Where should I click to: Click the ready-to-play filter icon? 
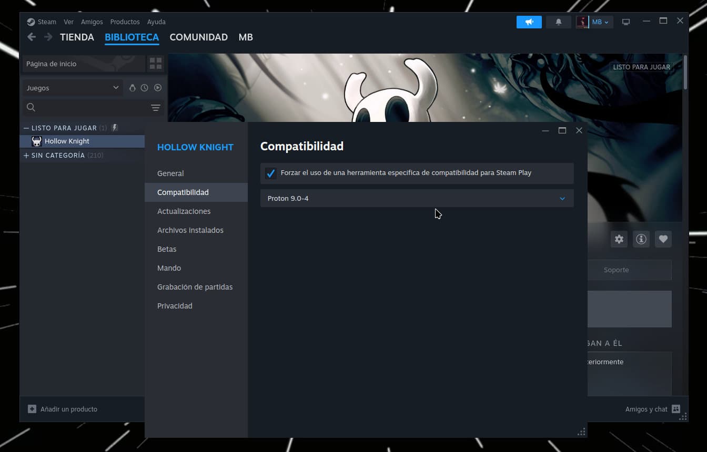(x=157, y=88)
